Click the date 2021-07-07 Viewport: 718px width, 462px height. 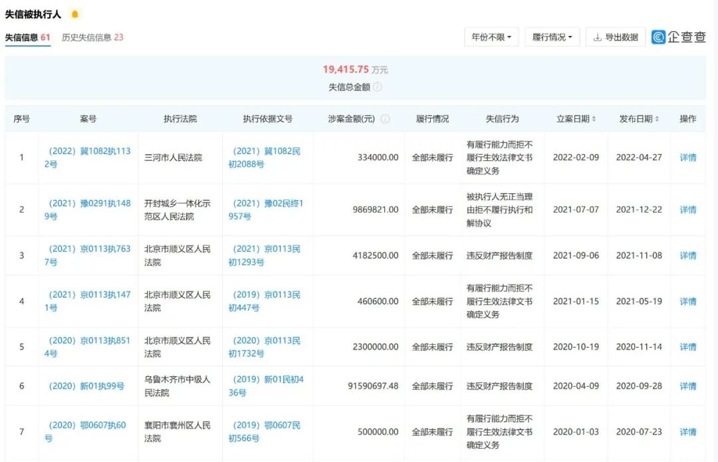576,209
